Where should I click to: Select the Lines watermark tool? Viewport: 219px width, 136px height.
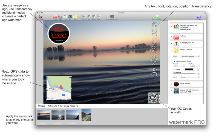[55, 17]
